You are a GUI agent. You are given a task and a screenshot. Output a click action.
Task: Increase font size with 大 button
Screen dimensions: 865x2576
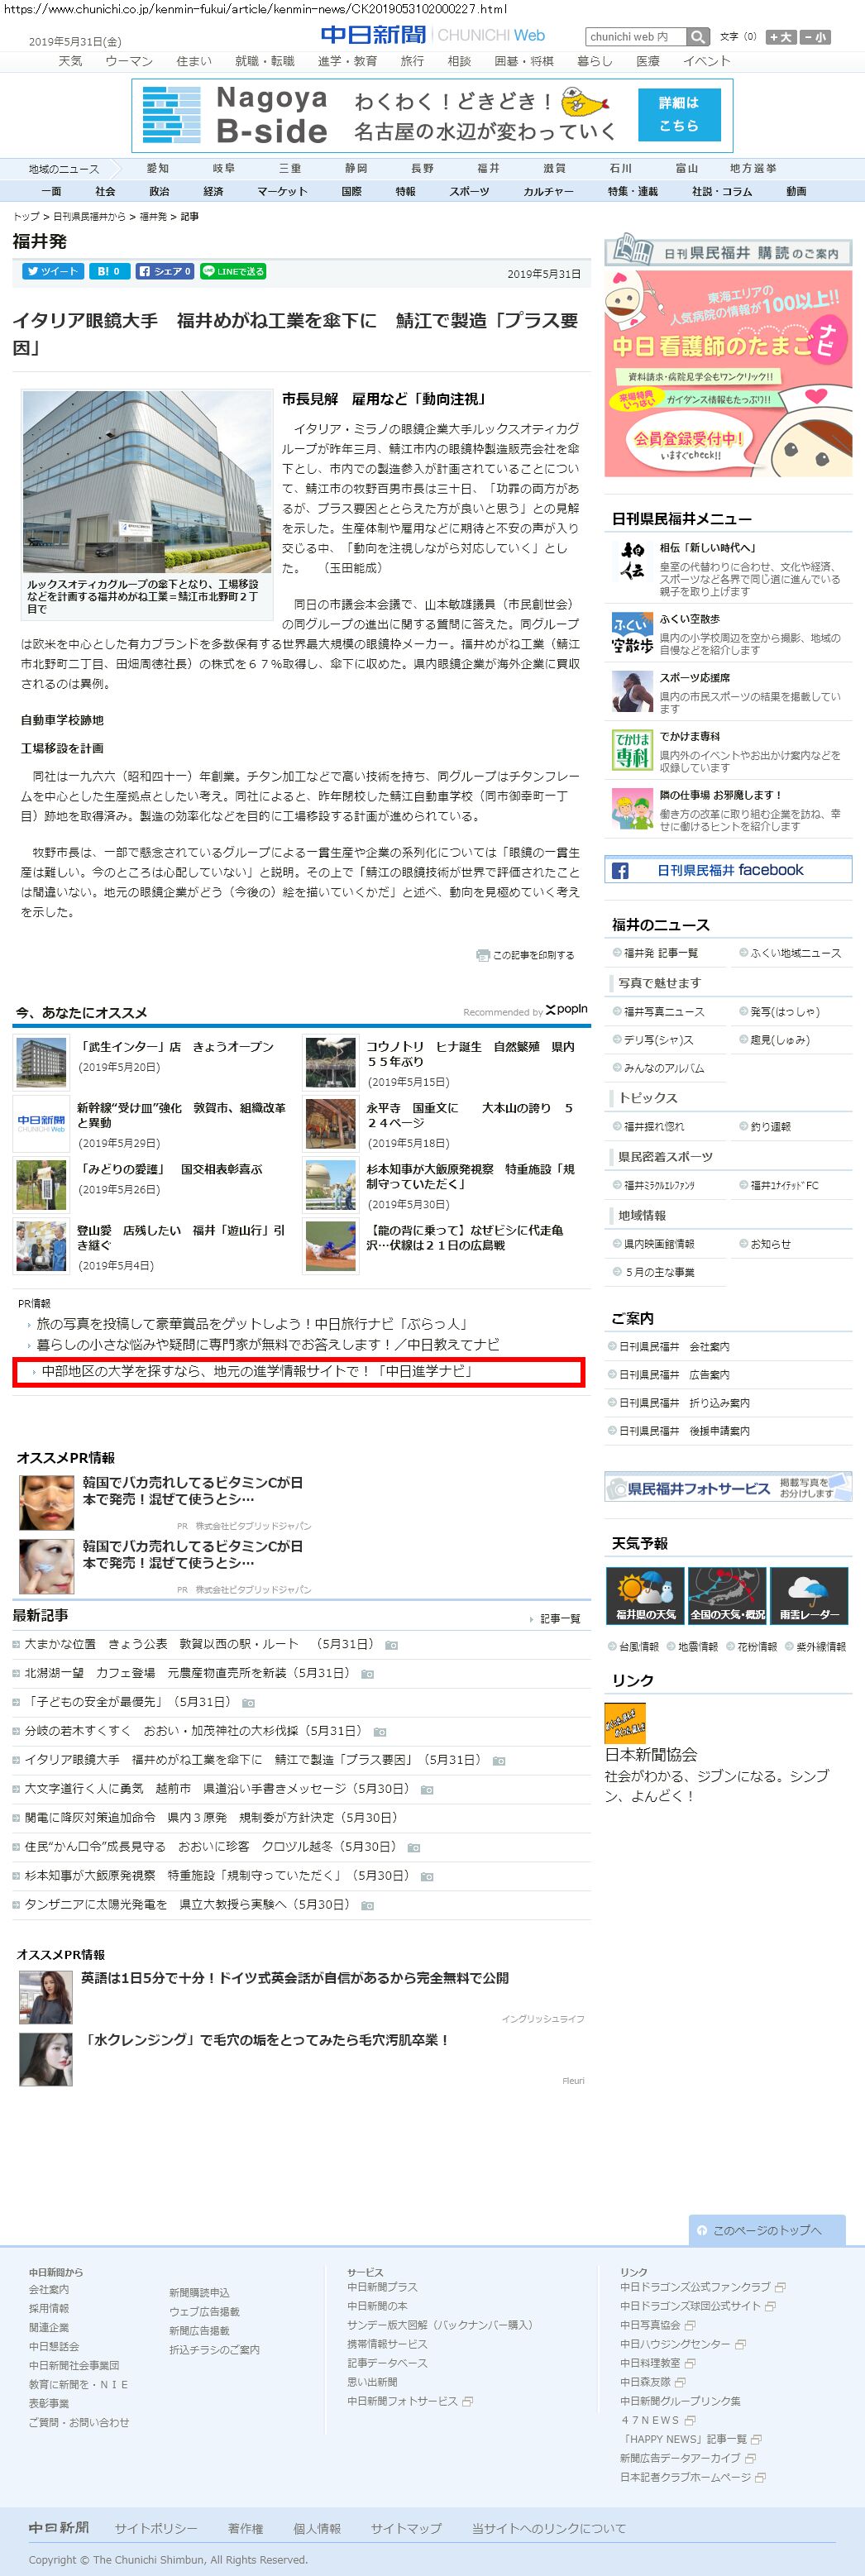pos(780,37)
